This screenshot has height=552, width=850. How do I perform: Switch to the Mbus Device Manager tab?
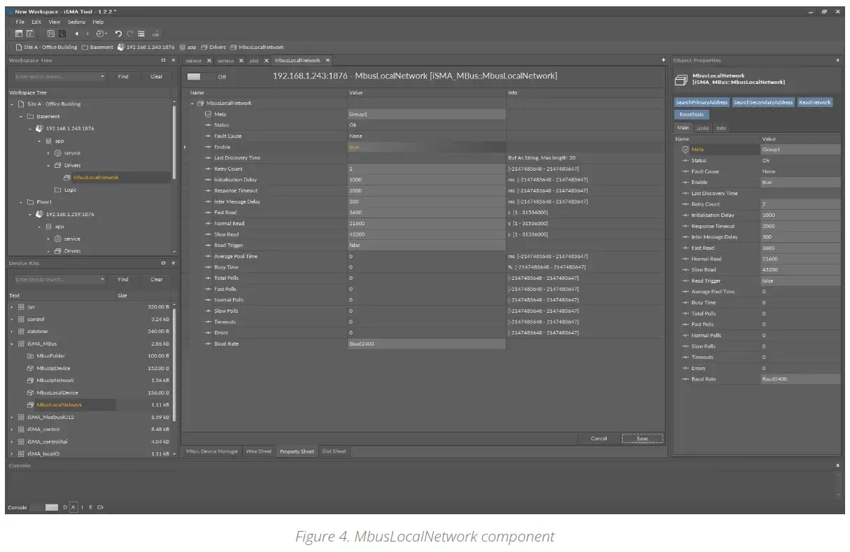coord(213,451)
